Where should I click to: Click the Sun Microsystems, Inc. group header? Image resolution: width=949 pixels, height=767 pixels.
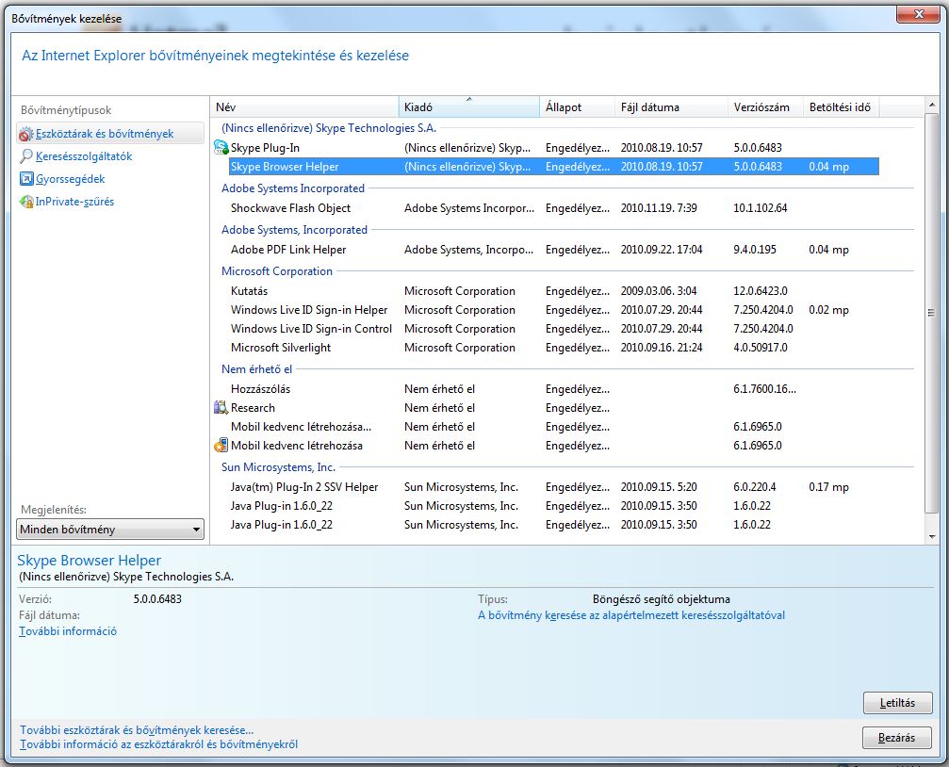[278, 466]
